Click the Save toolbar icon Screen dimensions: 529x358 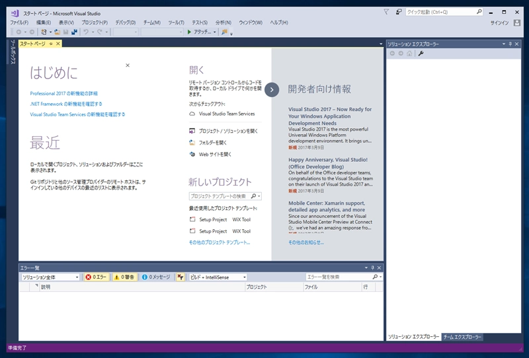coord(65,32)
